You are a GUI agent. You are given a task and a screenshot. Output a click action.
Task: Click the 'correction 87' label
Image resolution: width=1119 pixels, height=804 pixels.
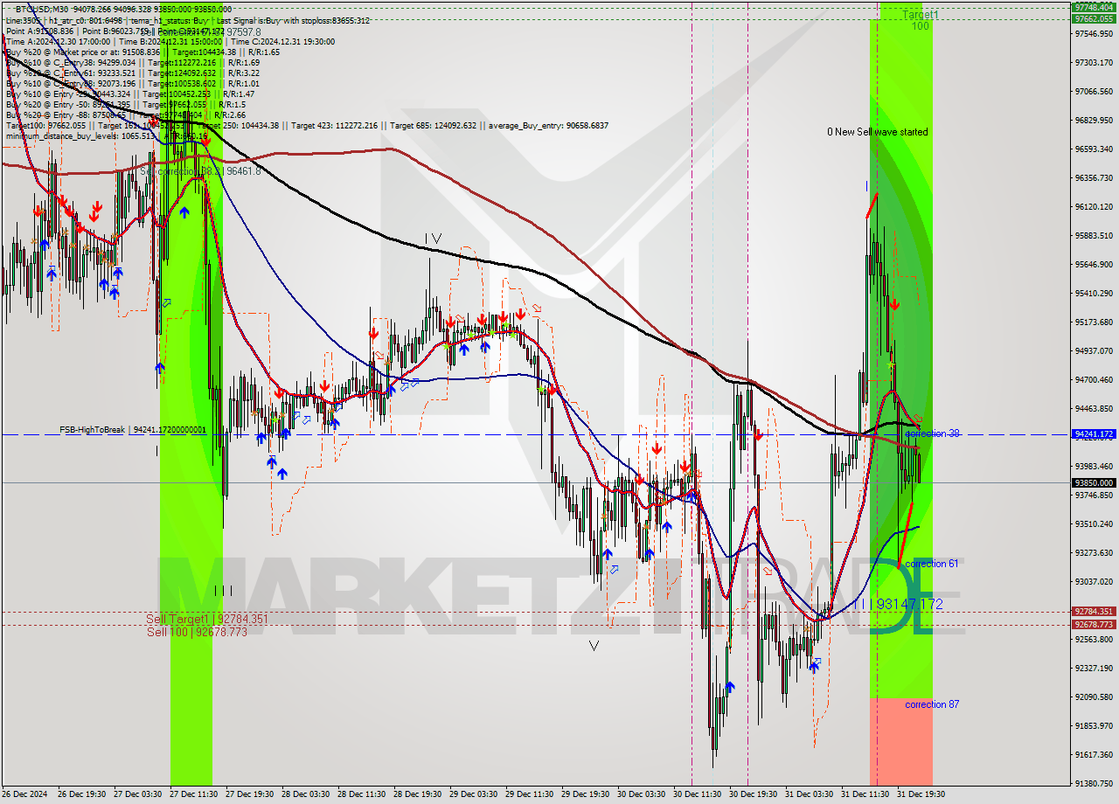931,704
